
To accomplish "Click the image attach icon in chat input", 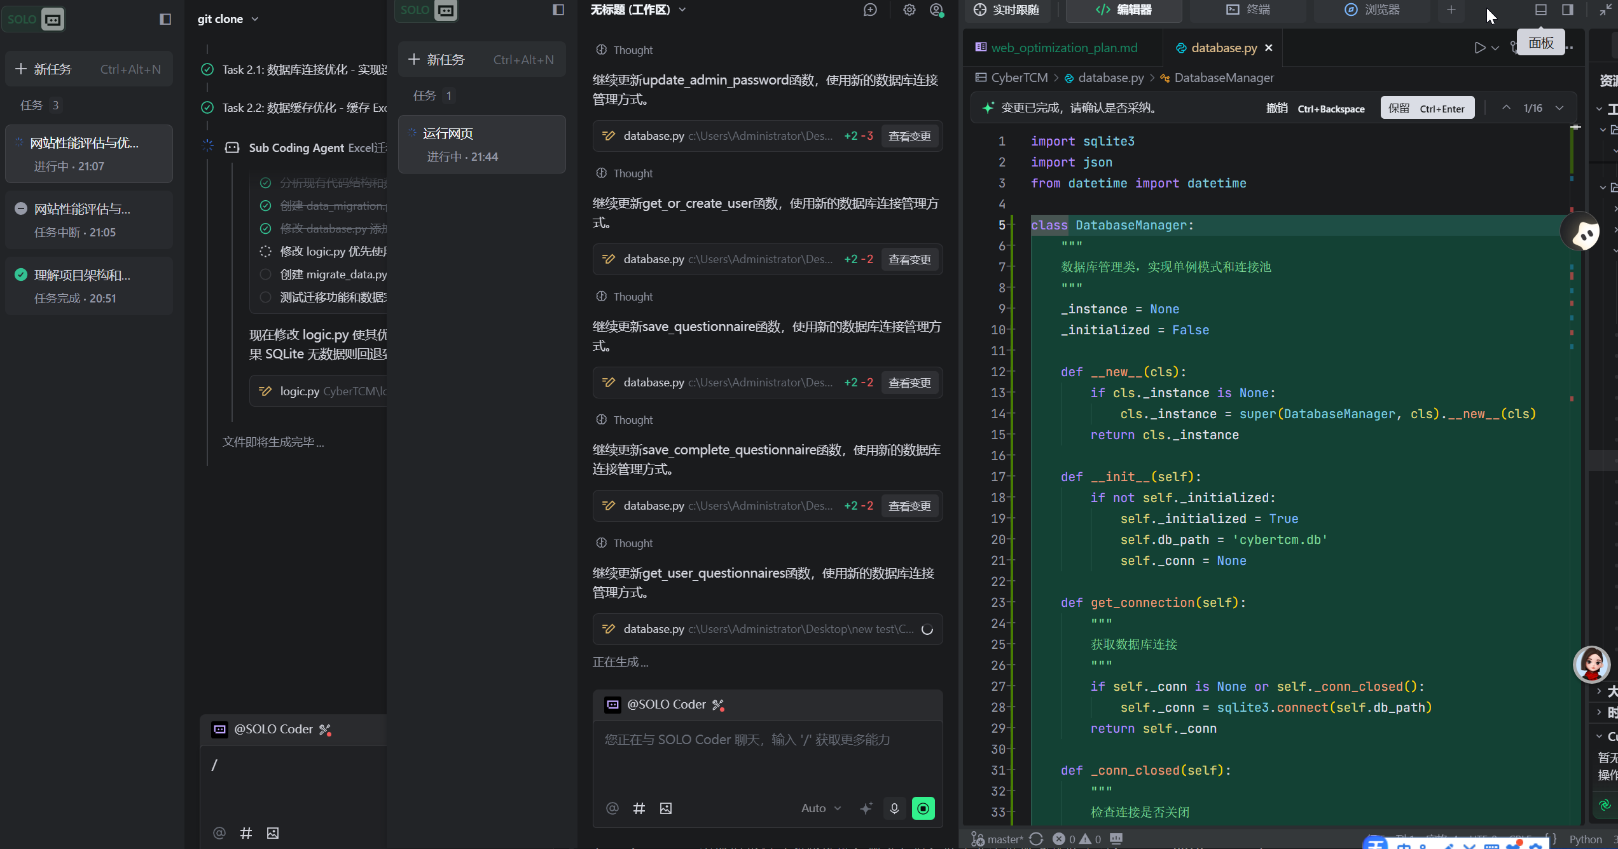I will pos(666,808).
